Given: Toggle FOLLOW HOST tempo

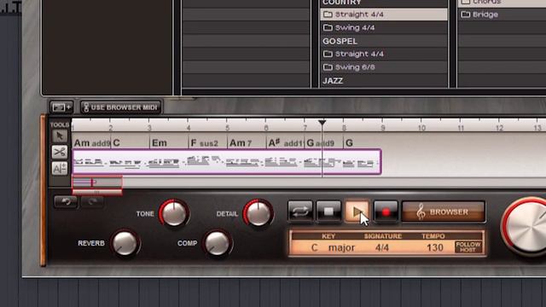Looking at the screenshot, I should (x=468, y=246).
